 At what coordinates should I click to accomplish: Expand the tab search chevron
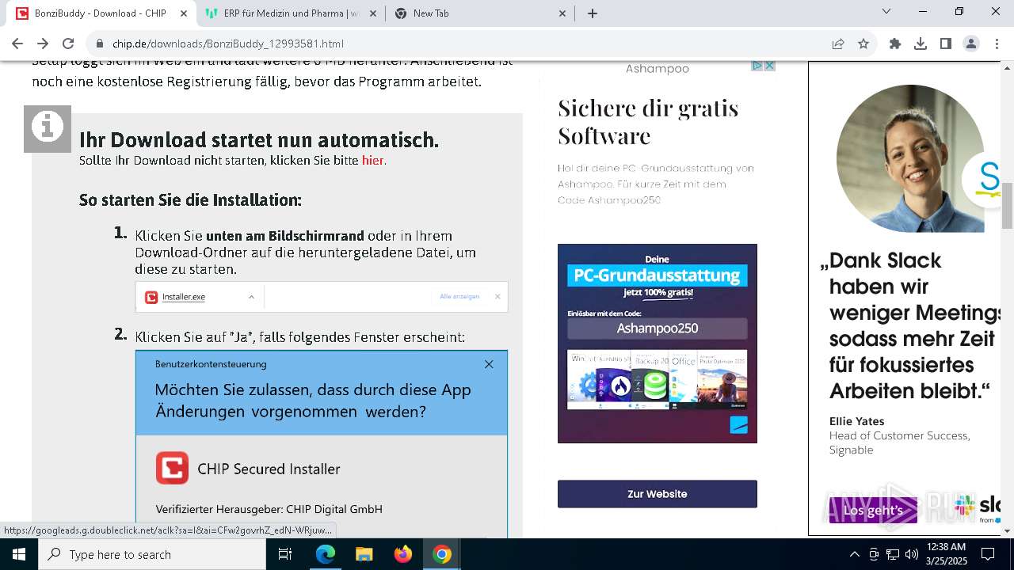(886, 11)
